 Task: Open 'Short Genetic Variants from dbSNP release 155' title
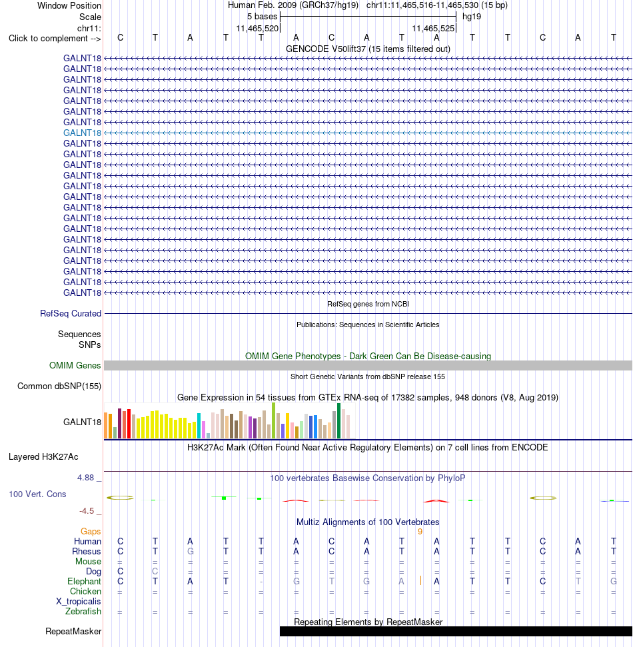368,376
